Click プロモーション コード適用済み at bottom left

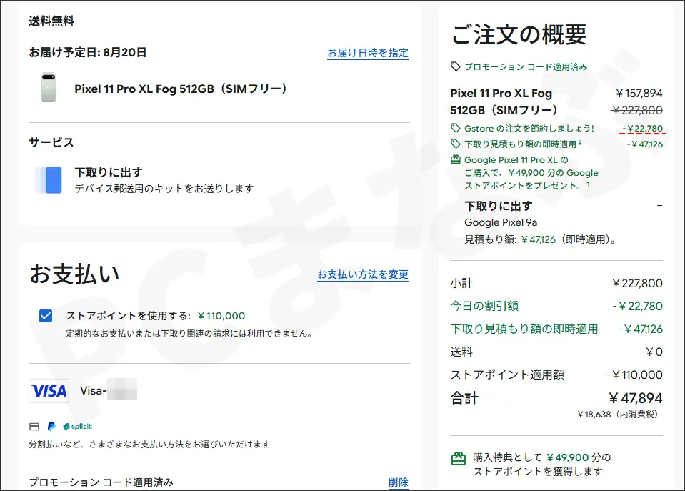101,482
